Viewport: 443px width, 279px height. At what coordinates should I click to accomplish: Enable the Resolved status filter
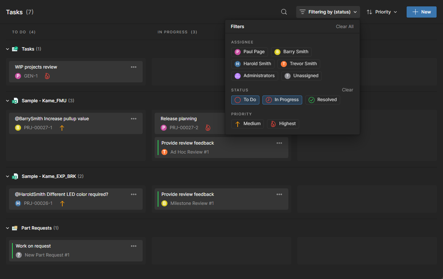(x=322, y=100)
